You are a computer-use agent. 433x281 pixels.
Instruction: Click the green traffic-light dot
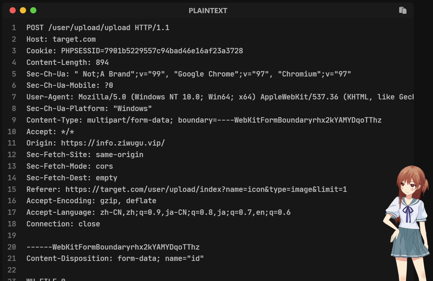(33, 10)
